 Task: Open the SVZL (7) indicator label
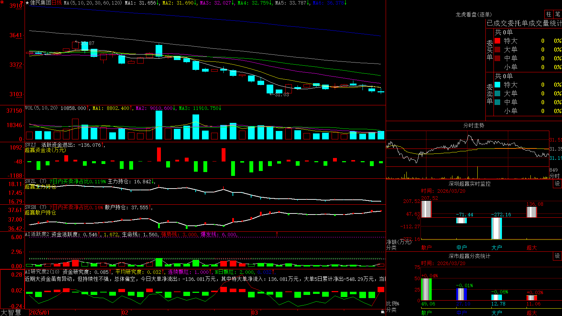click(x=35, y=182)
